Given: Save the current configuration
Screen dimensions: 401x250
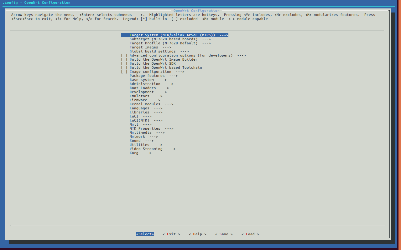Looking at the screenshot, I should (x=224, y=234).
